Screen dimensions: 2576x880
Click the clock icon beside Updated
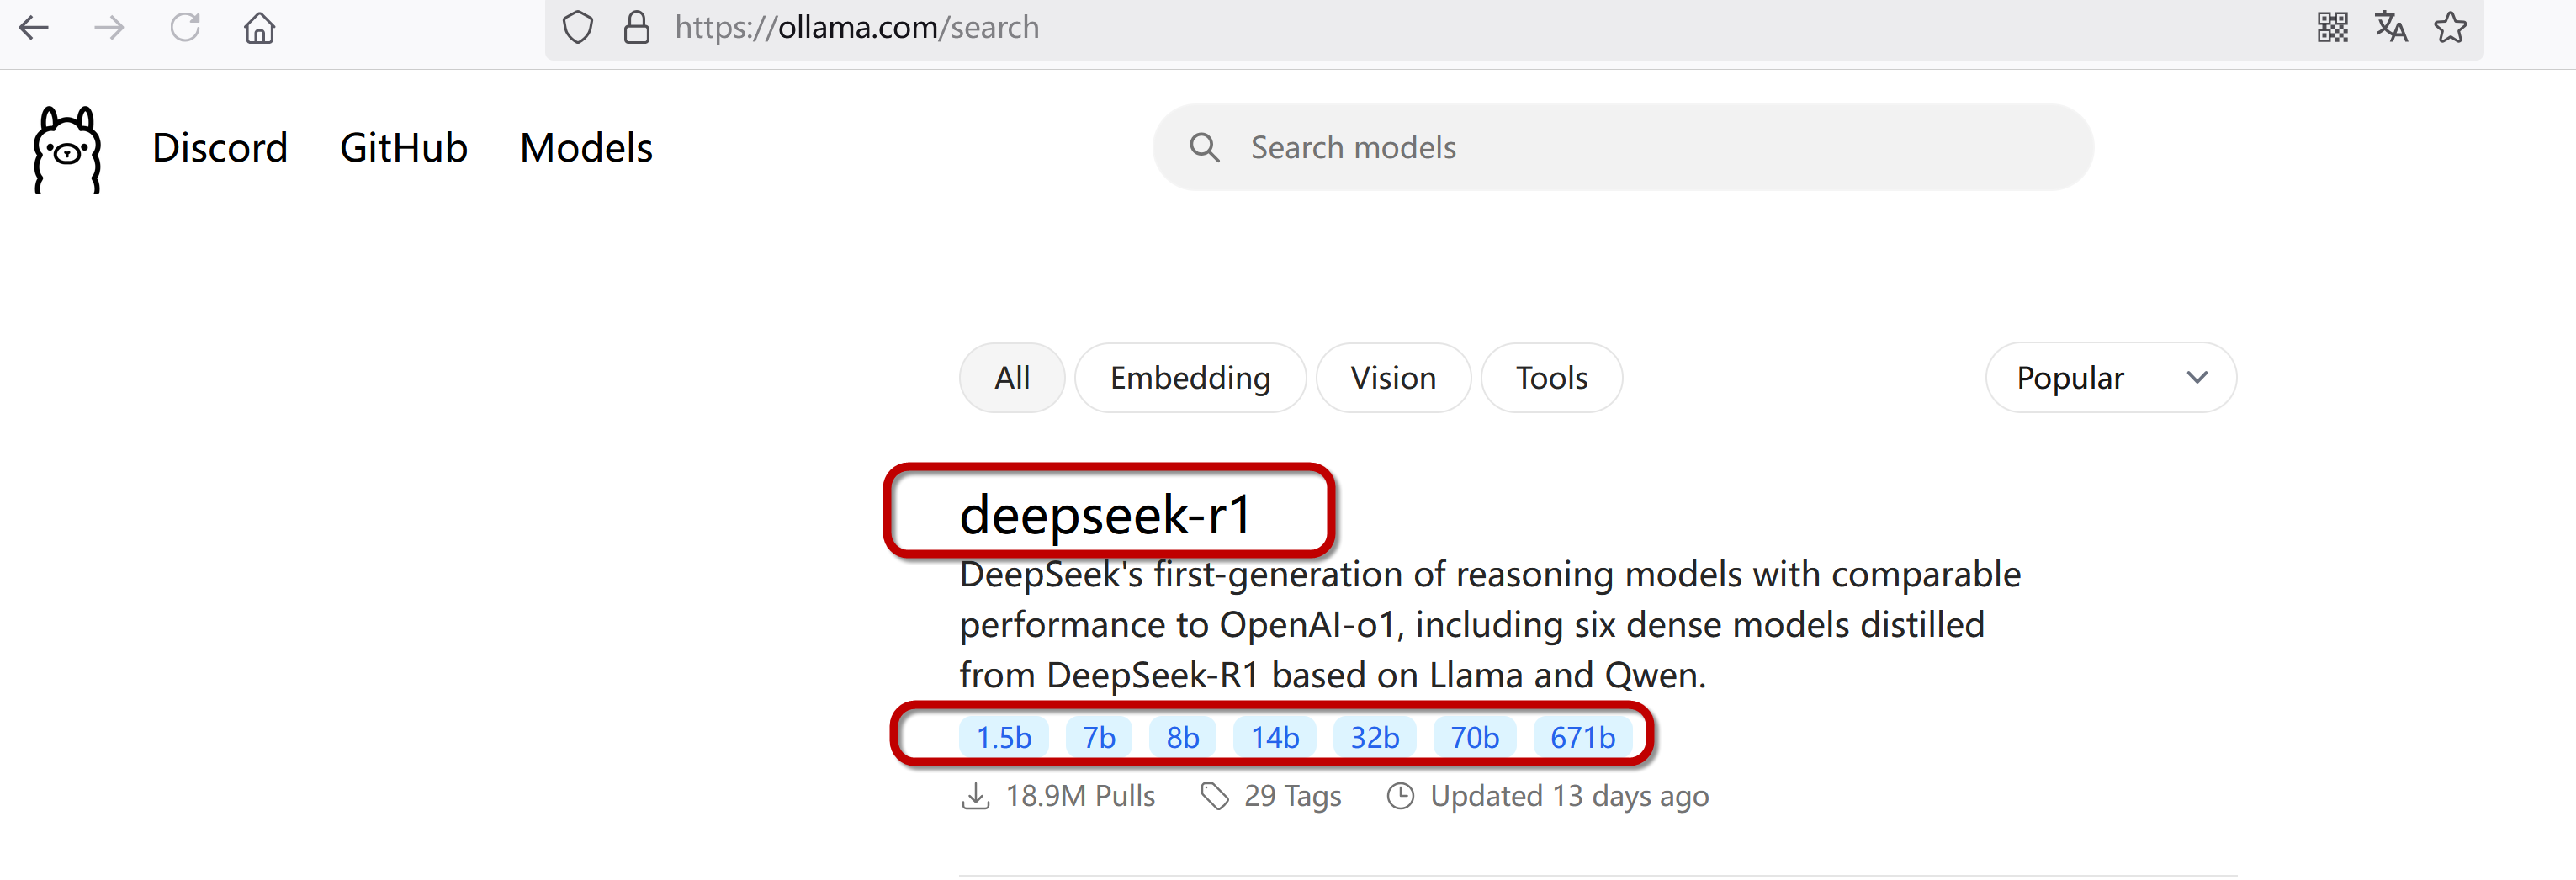(1401, 797)
